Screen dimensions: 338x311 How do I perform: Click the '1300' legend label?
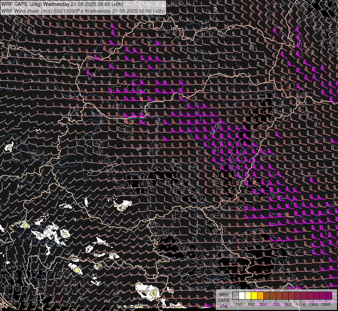[x=313, y=304]
